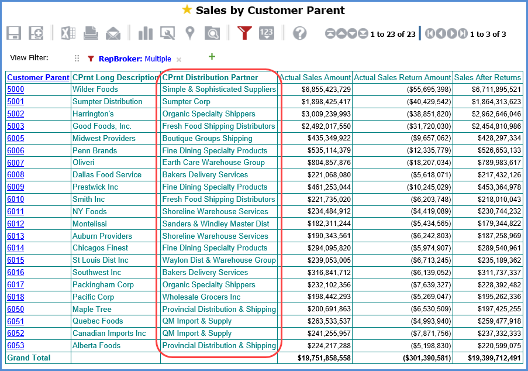Sort by Customer Parent column header
Screen dimensions: 528x371
[x=38, y=77]
